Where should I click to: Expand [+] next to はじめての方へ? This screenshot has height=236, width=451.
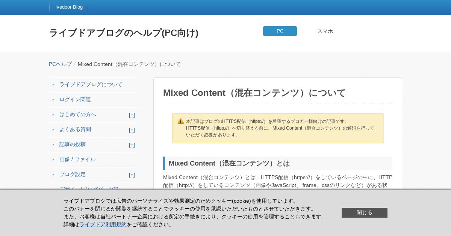(x=132, y=115)
